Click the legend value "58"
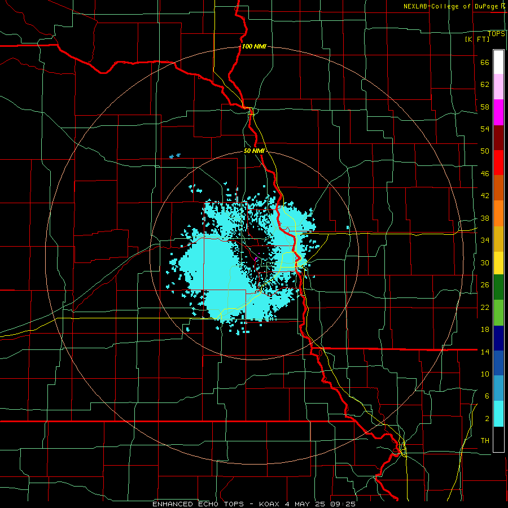The height and width of the screenshot is (508, 508). click(x=485, y=107)
